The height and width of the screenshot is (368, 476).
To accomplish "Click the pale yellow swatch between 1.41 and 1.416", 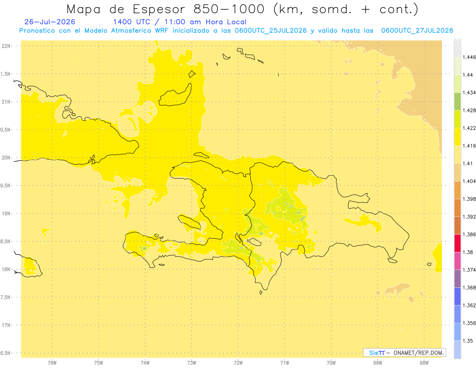I will click(x=458, y=154).
